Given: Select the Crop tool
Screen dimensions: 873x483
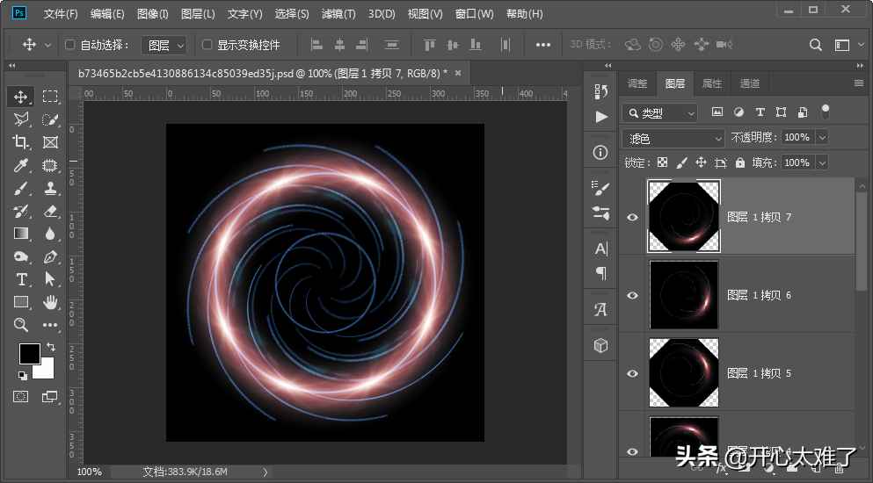Looking at the screenshot, I should click(20, 142).
